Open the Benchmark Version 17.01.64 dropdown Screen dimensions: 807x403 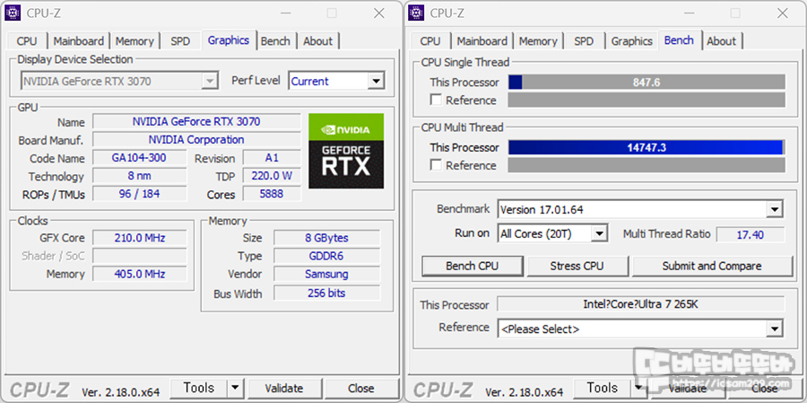click(775, 210)
